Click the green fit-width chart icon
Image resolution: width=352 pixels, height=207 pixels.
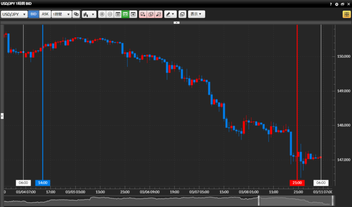125,14
